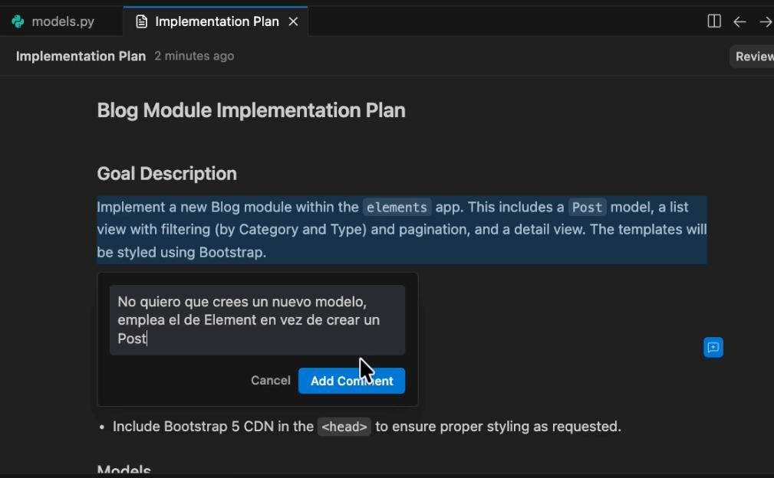This screenshot has width=774, height=478.
Task: Click the document icon on the Implementation Plan tab
Action: coord(141,21)
